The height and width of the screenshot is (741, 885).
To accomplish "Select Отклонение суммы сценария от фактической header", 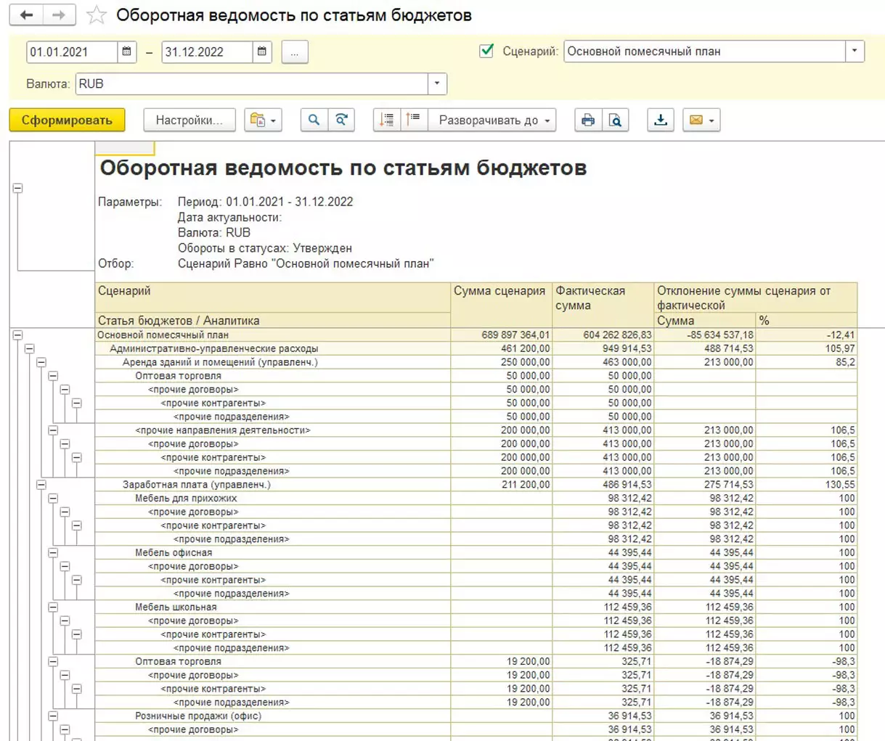I will (x=756, y=298).
